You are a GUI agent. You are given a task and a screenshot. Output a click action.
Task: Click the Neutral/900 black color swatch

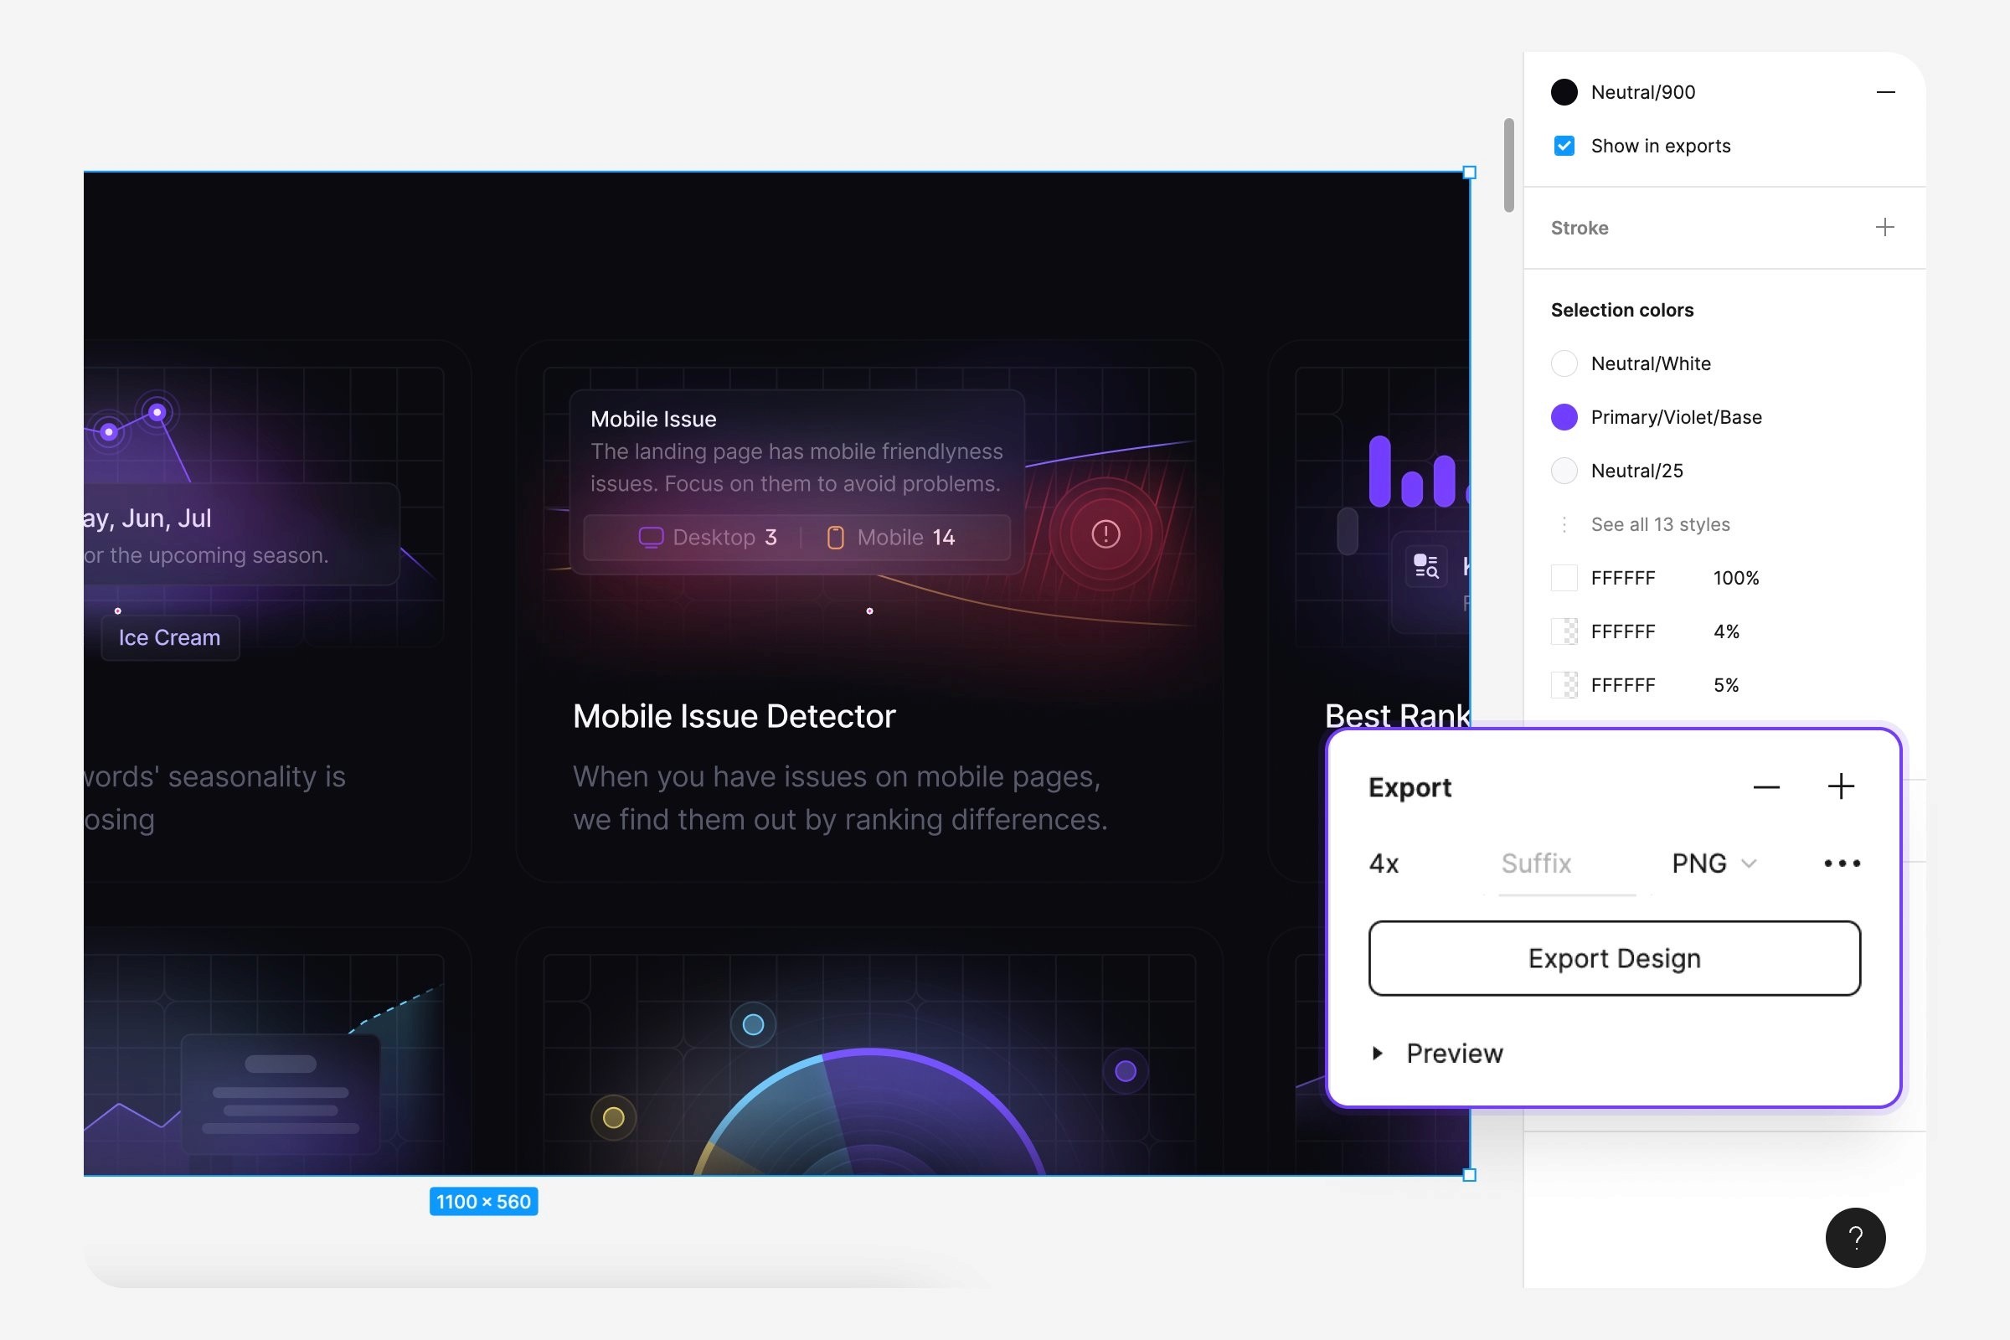click(x=1564, y=92)
